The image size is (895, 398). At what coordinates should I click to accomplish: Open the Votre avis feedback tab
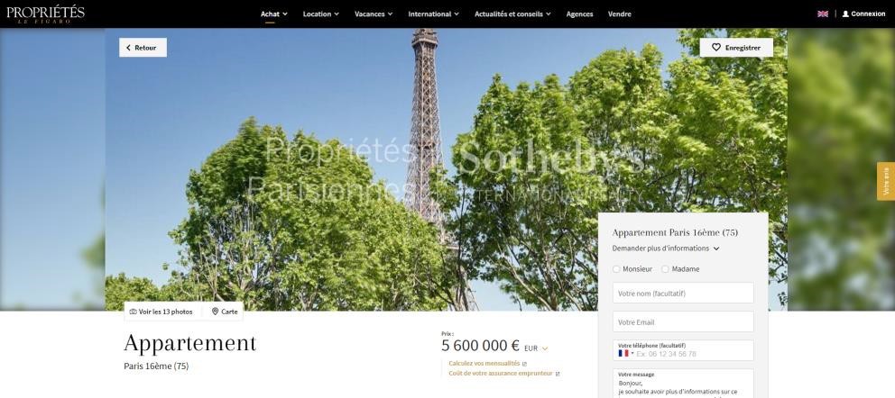[886, 181]
